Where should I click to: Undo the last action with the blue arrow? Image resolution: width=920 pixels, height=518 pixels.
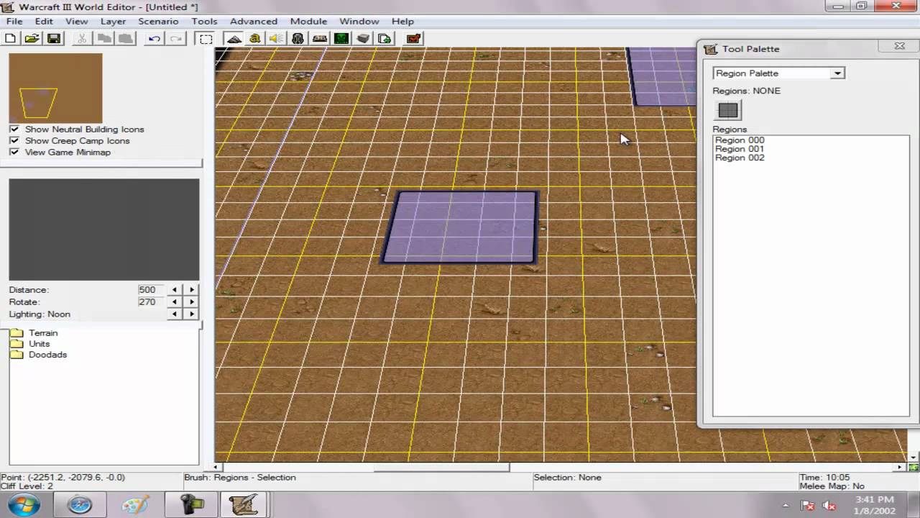(x=154, y=39)
